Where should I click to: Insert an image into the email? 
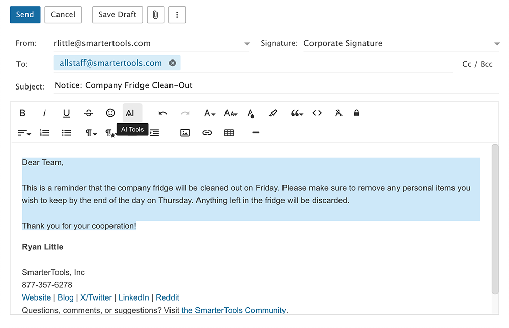click(185, 133)
